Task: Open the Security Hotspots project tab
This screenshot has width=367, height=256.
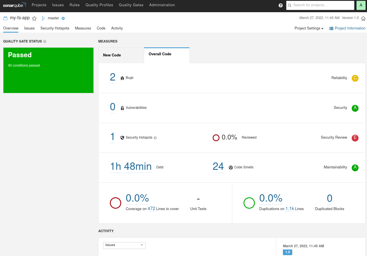Action: pyautogui.click(x=55, y=28)
